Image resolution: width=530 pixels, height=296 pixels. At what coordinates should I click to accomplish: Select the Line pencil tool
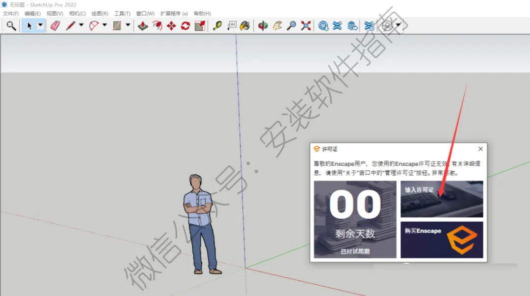click(71, 26)
